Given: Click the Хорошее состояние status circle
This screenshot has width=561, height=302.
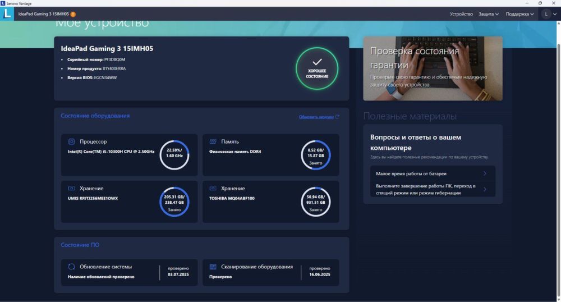Looking at the screenshot, I should click(x=317, y=68).
